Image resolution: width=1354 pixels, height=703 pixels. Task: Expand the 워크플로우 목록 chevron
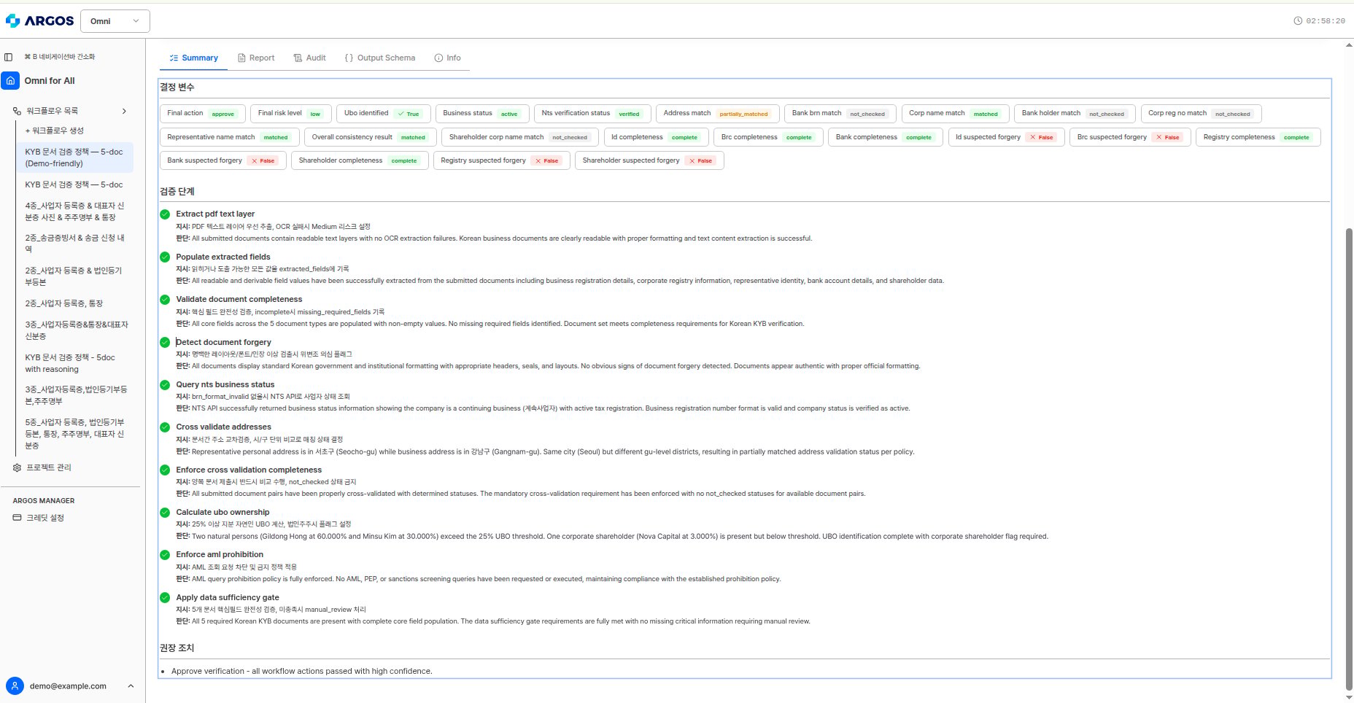point(124,111)
